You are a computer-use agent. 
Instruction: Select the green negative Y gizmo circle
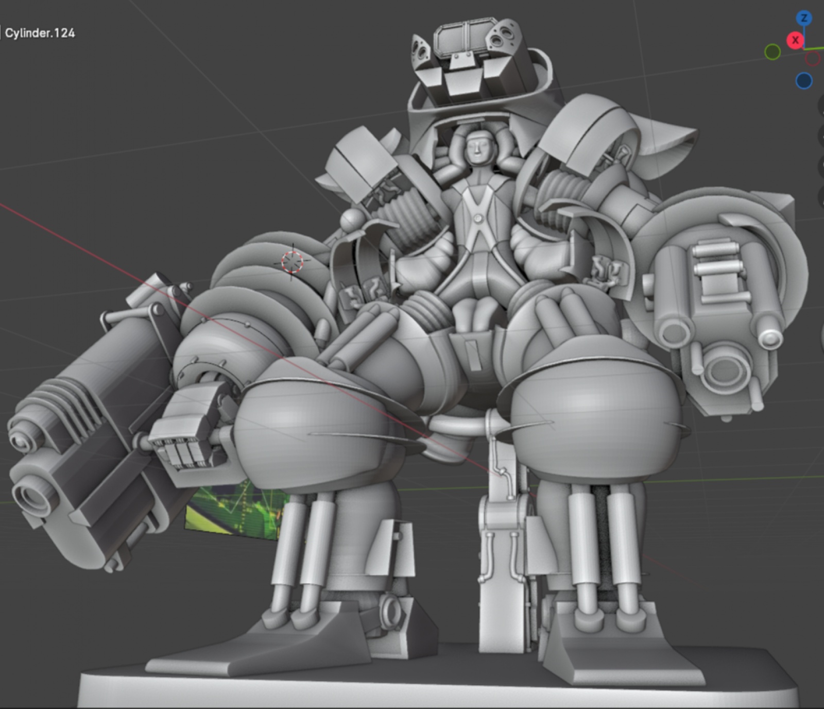pos(772,52)
